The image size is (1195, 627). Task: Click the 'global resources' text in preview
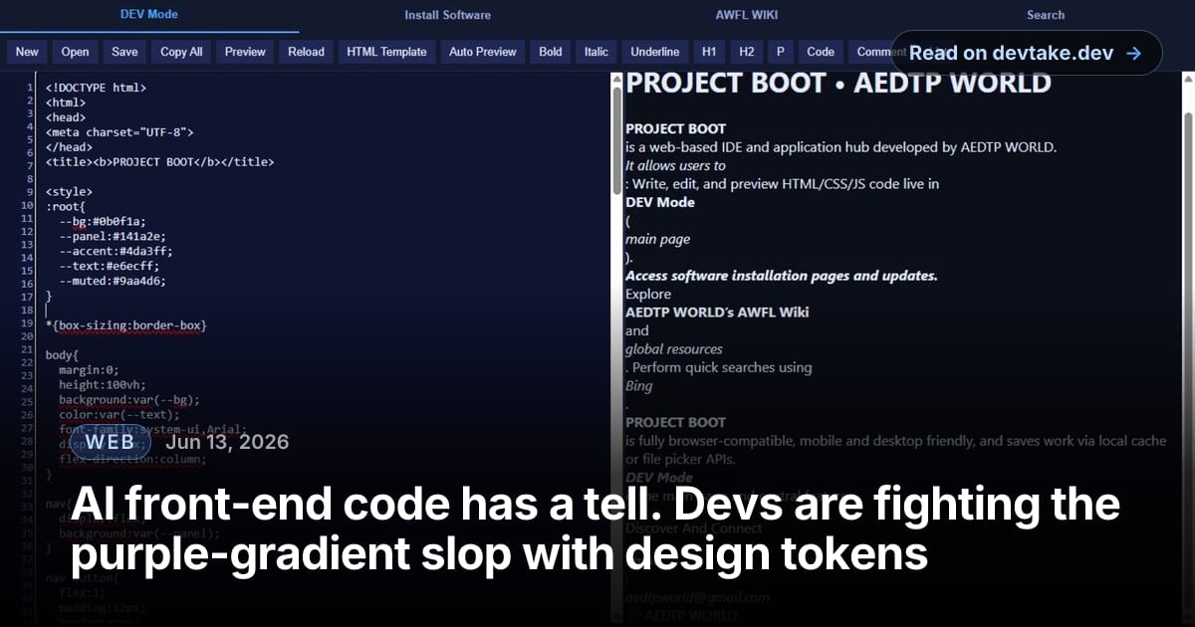tap(674, 349)
